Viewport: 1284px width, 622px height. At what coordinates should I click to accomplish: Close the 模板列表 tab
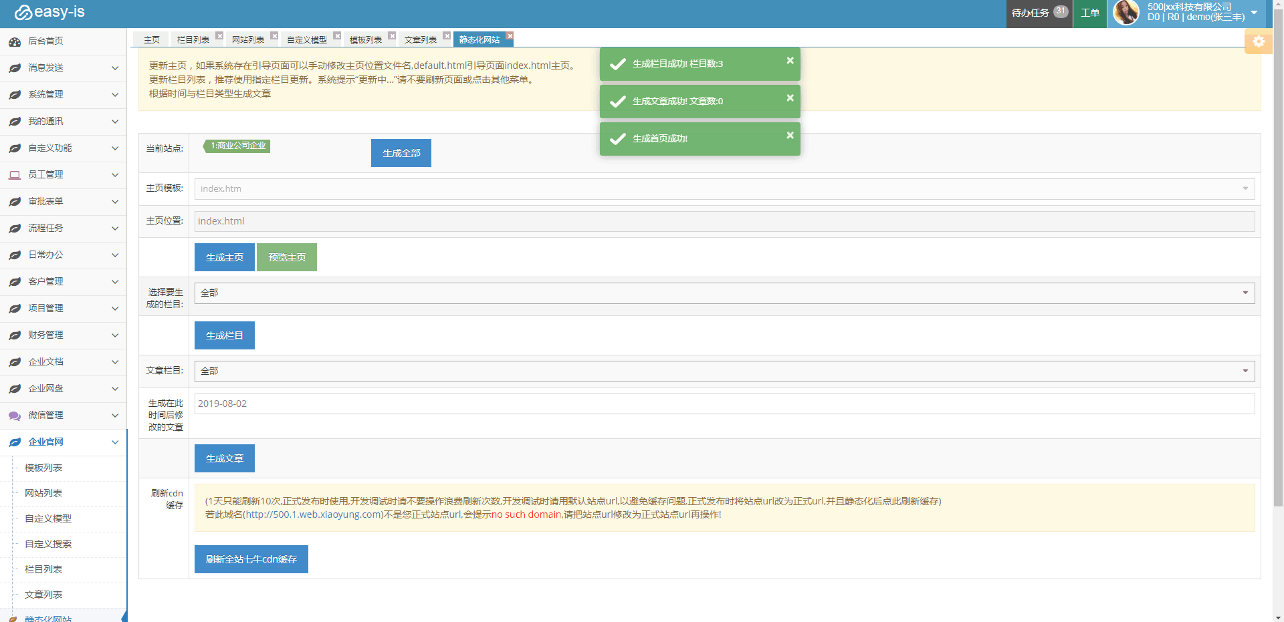click(392, 35)
